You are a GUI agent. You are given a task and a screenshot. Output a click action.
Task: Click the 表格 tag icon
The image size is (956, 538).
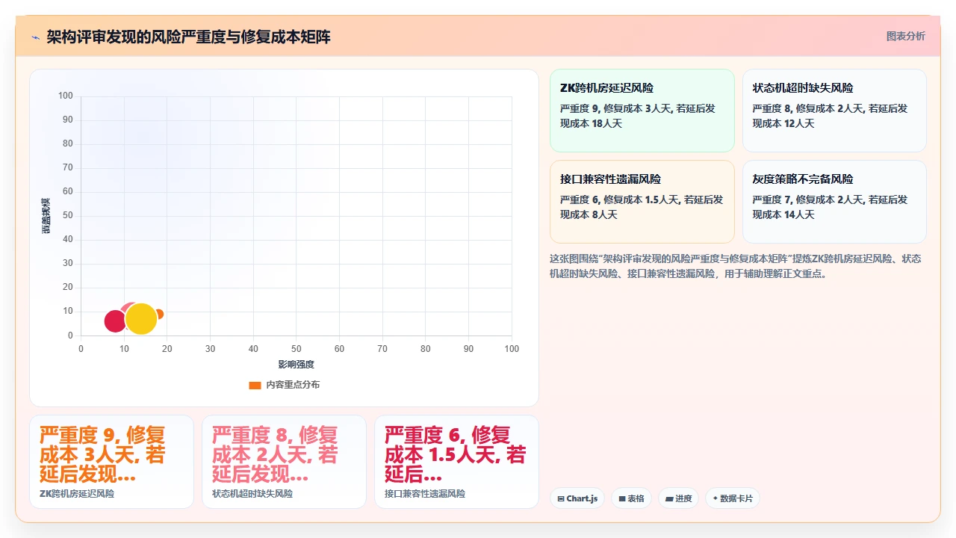(622, 498)
